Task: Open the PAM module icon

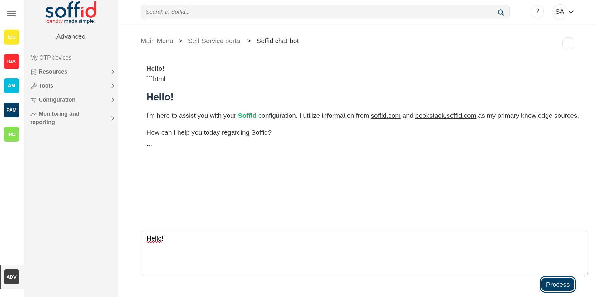Action: (x=12, y=110)
